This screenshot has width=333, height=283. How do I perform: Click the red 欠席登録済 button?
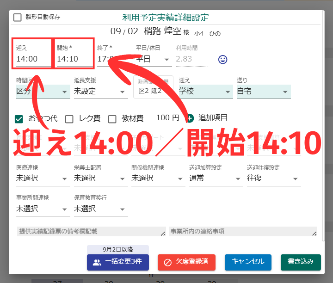[186, 262]
